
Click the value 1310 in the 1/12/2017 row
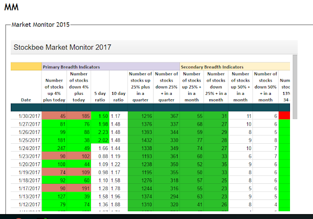pos(140,204)
